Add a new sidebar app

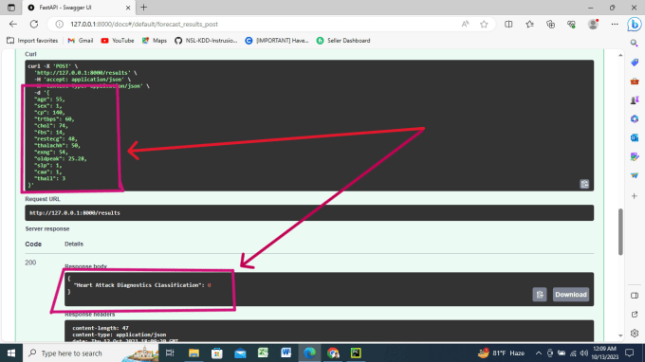click(635, 196)
